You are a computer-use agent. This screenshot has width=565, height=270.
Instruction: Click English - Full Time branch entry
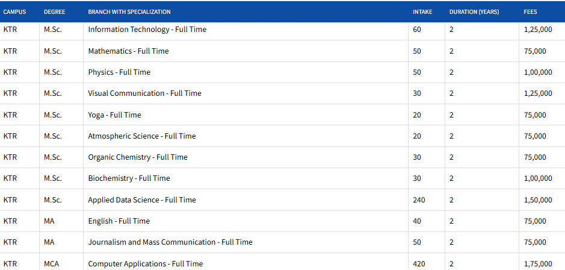[x=119, y=221]
